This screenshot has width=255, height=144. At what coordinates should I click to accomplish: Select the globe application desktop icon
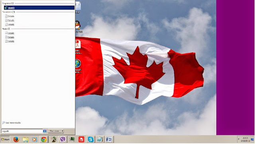(78, 63)
